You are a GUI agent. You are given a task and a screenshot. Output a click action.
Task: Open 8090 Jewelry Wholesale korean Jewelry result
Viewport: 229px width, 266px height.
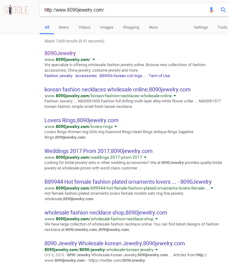[114, 243]
